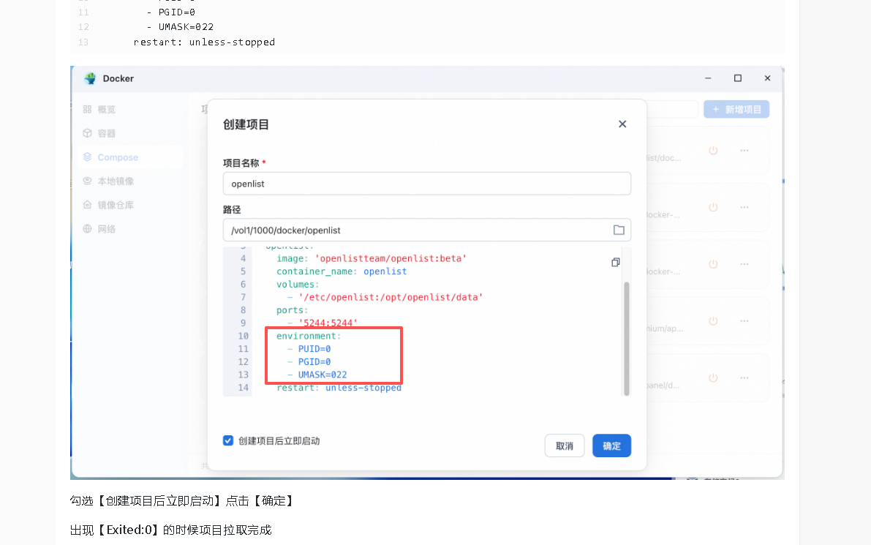Click the container_name: openlist code line
871x545 pixels.
(x=342, y=271)
